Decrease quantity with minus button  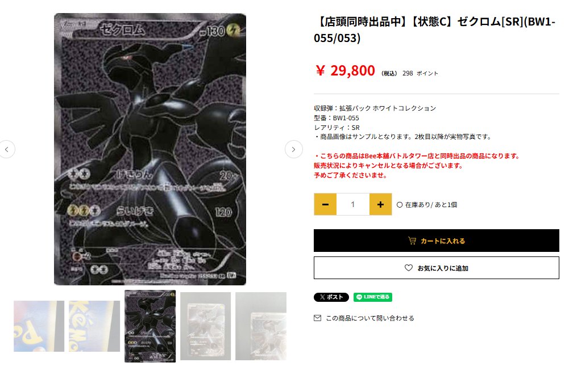click(325, 204)
